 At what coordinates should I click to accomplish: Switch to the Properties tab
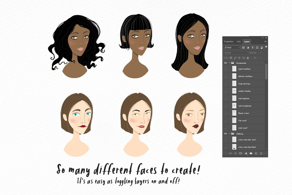click(228, 41)
